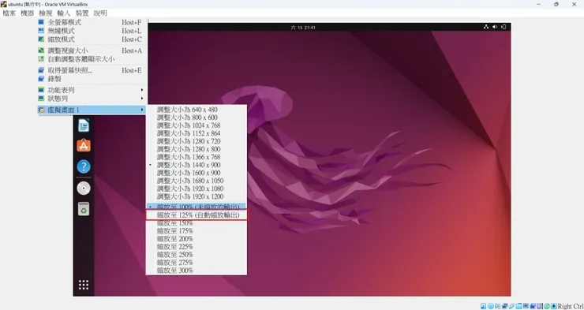Open the optical disc icon in dock
The width and height of the screenshot is (584, 310).
(84, 189)
